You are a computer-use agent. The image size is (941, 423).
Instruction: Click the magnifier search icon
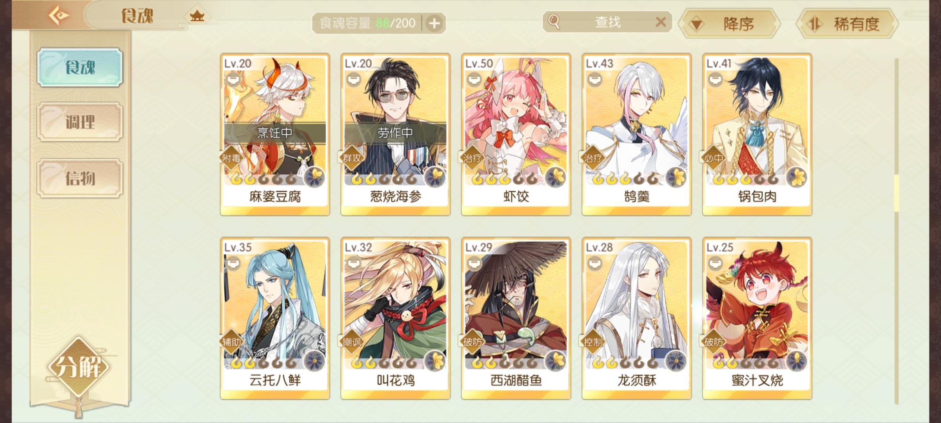554,22
